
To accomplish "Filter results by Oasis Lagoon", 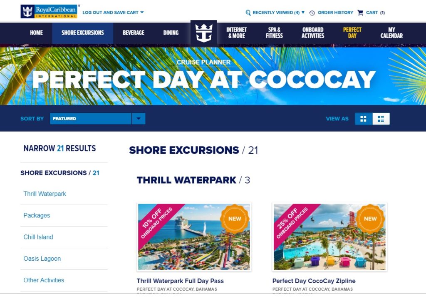I will tap(42, 259).
